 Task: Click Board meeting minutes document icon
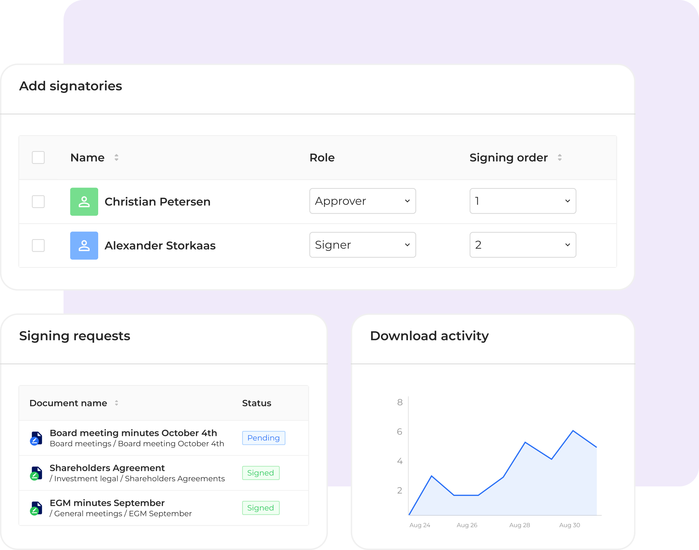[x=36, y=438]
